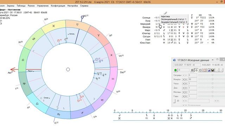
Task: Increase the Месяцы value with right stepper
Action: coord(186,92)
